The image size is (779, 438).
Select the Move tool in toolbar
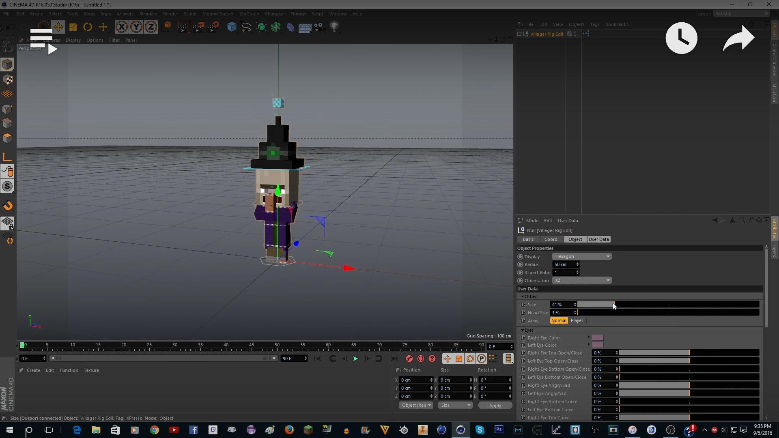coord(58,27)
